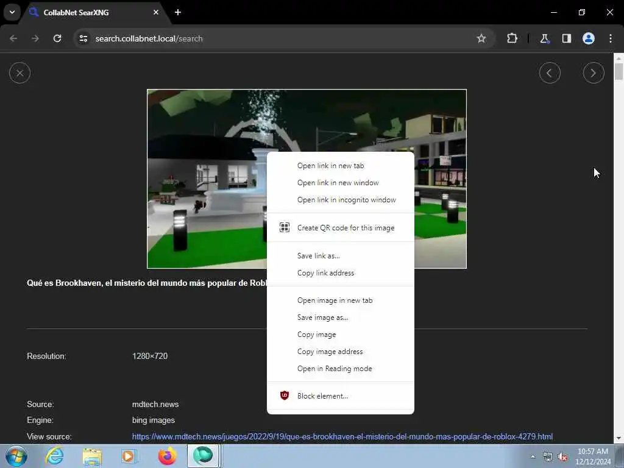The width and height of the screenshot is (624, 468).
Task: Choose Open link in new tab
Action: click(340, 166)
